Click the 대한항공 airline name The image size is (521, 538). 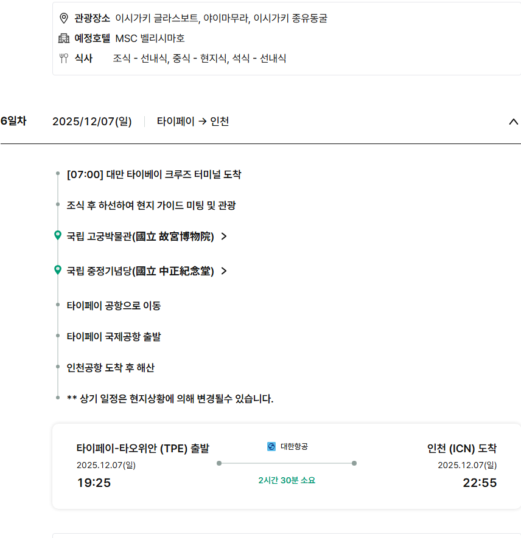pyautogui.click(x=294, y=447)
